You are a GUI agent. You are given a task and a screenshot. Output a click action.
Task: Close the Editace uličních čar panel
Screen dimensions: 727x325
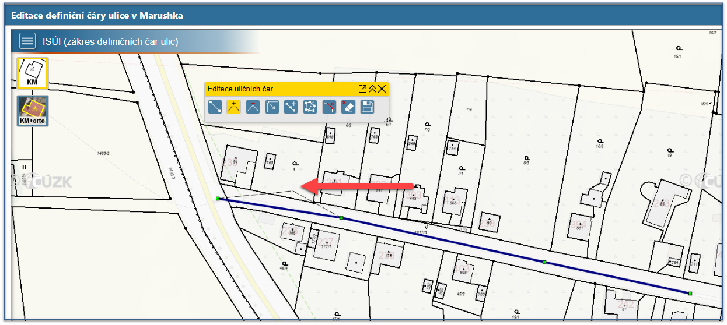tap(382, 89)
